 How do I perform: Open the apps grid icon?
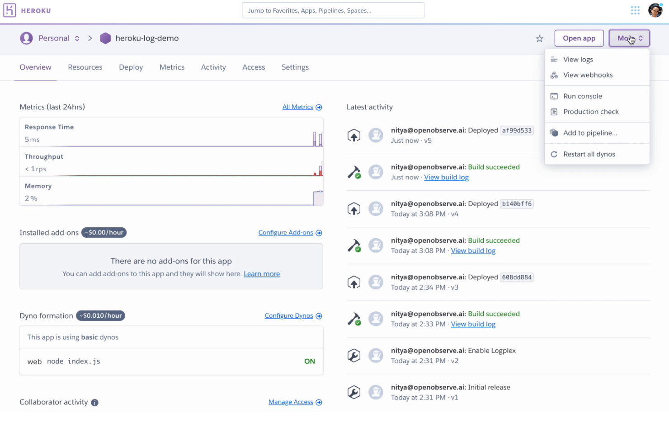click(x=635, y=10)
